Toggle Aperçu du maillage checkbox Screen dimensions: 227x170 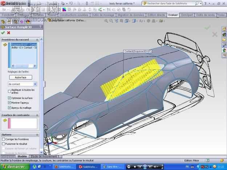pos(9,108)
